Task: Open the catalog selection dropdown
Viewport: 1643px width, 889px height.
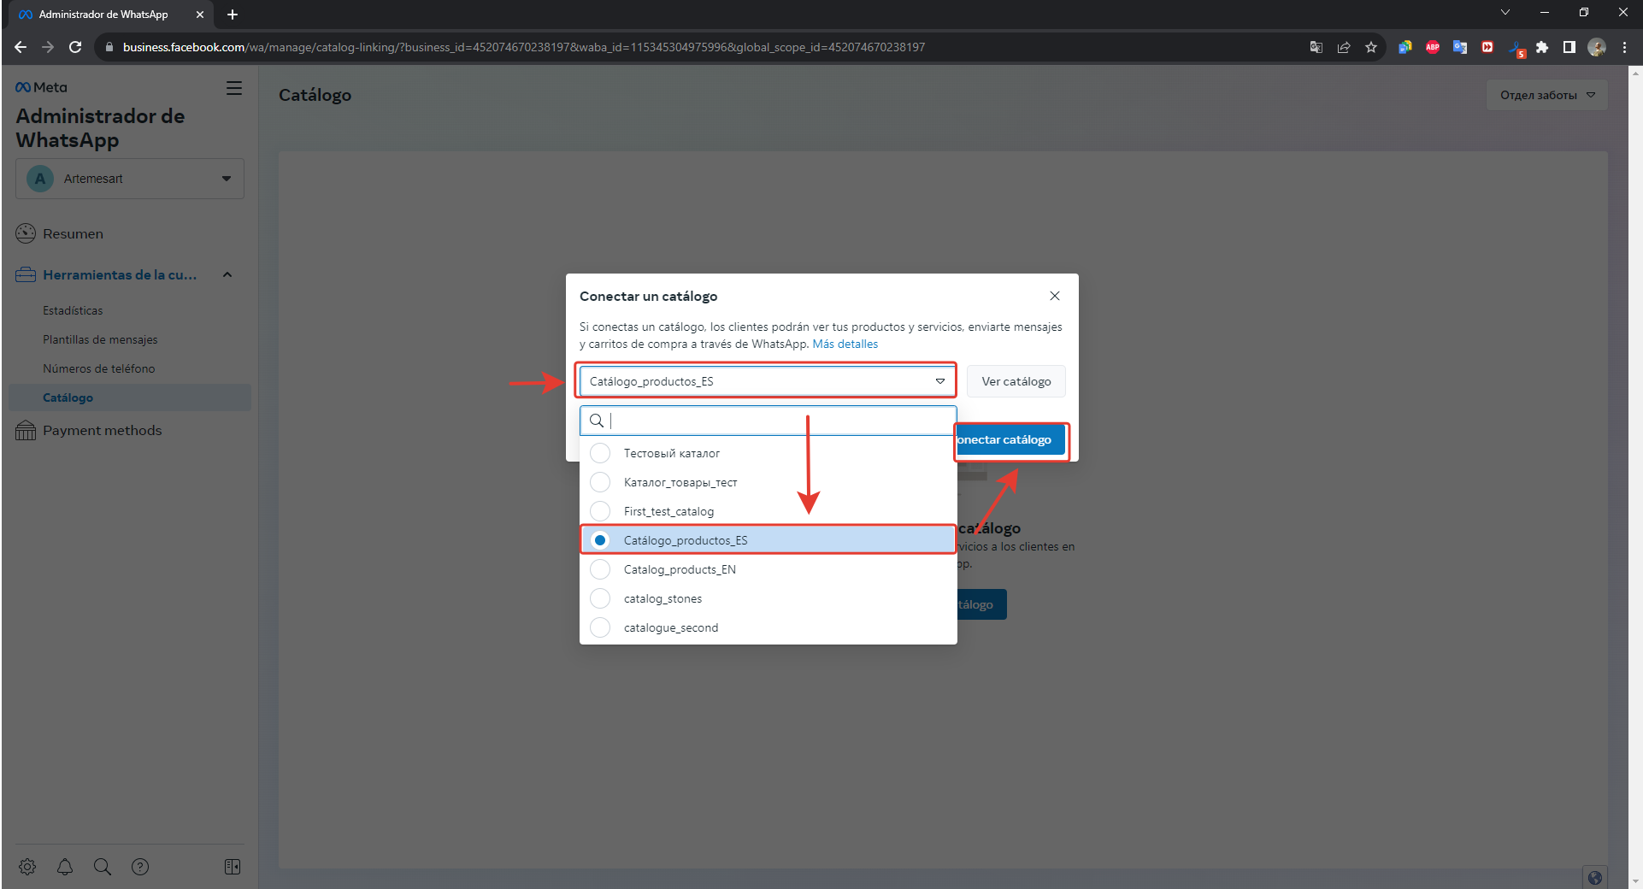Action: click(x=768, y=381)
